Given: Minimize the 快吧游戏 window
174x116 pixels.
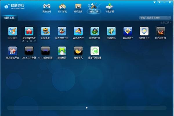Looking at the screenshot, I should point(164,2).
